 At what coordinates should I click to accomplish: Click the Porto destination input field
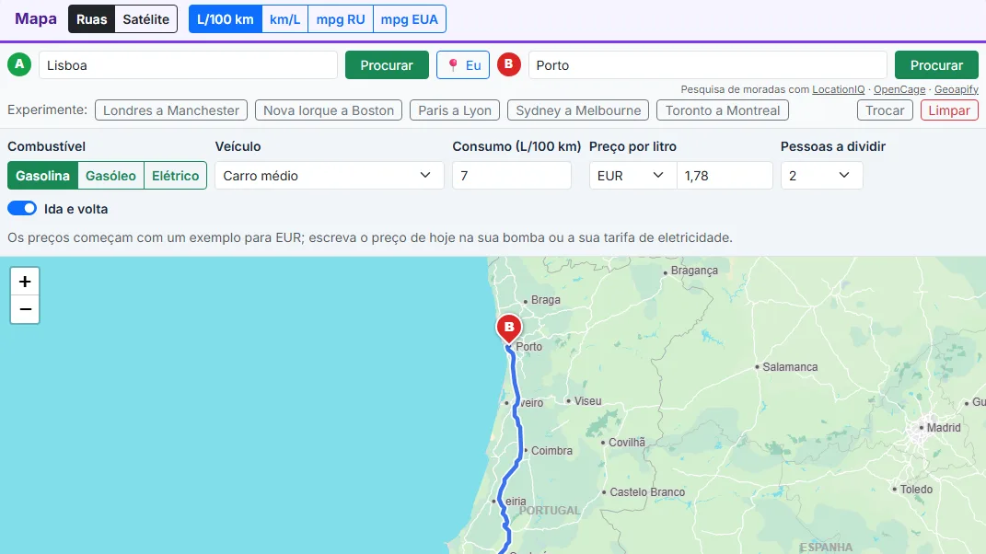pos(707,65)
